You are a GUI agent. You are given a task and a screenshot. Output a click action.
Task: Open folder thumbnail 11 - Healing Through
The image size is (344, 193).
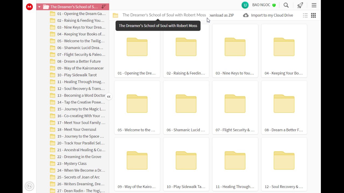[x=235, y=164]
